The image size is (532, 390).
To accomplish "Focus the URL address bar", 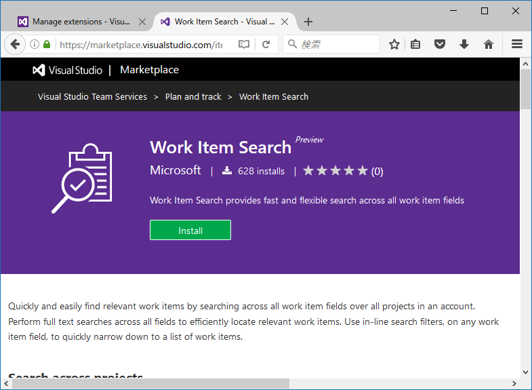I will [x=142, y=44].
